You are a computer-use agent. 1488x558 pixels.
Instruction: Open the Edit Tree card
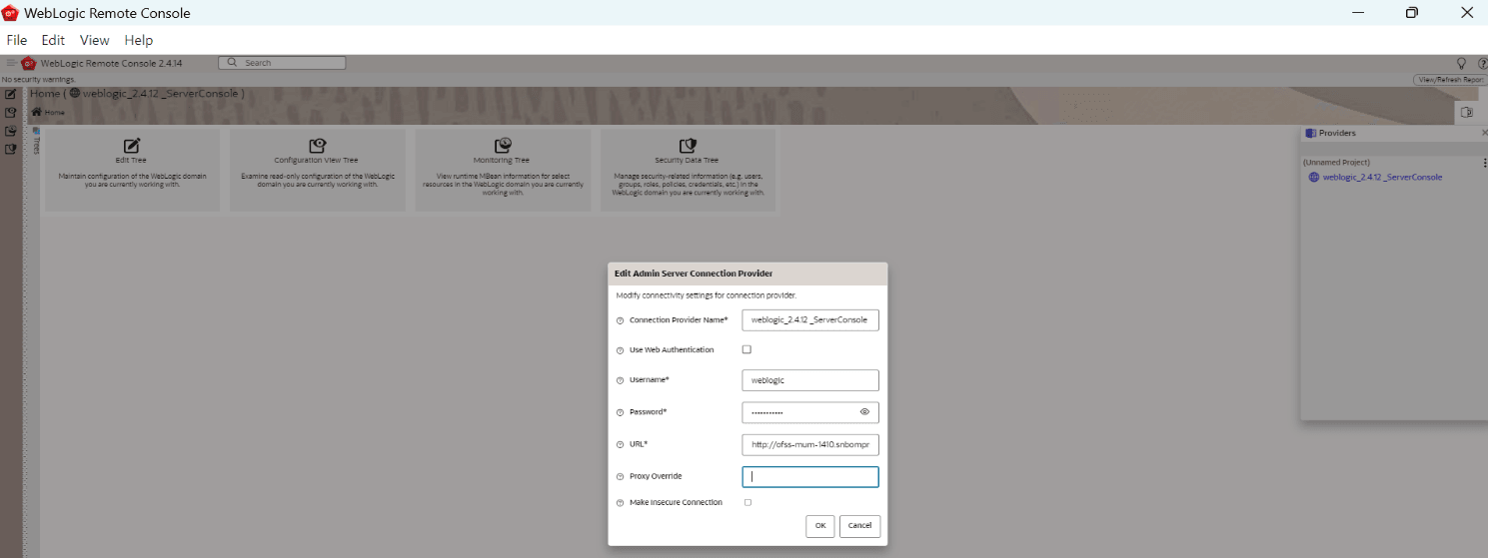pyautogui.click(x=132, y=170)
